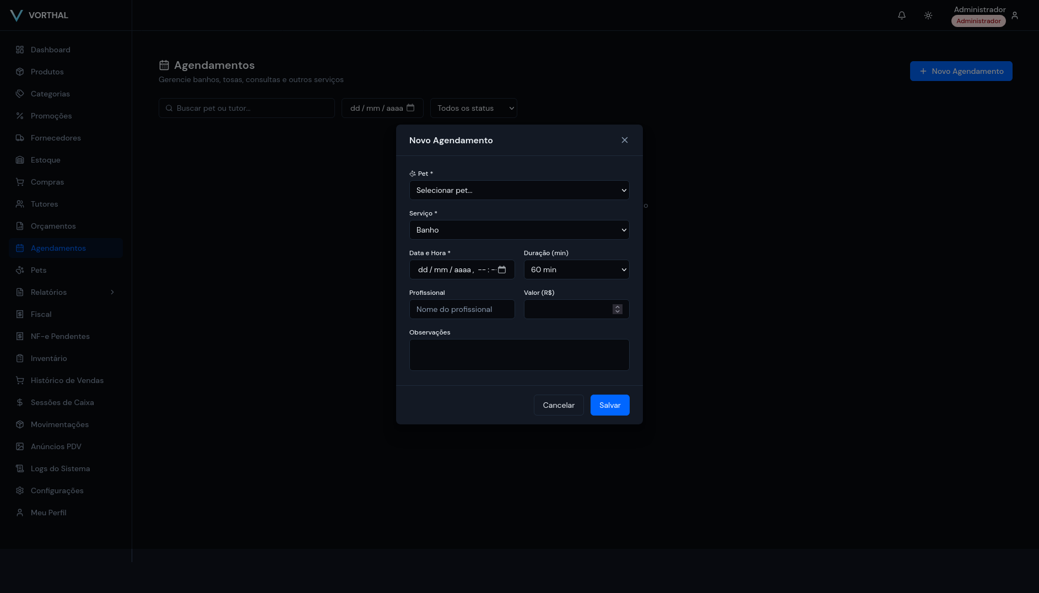1039x593 pixels.
Task: Click the notifications bell icon
Action: coord(902,15)
